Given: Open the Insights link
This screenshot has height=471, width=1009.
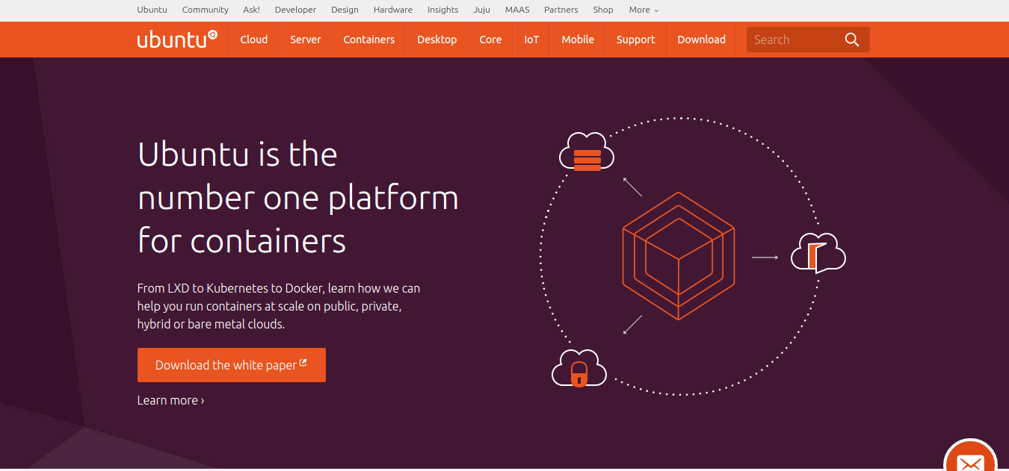Looking at the screenshot, I should tap(443, 10).
